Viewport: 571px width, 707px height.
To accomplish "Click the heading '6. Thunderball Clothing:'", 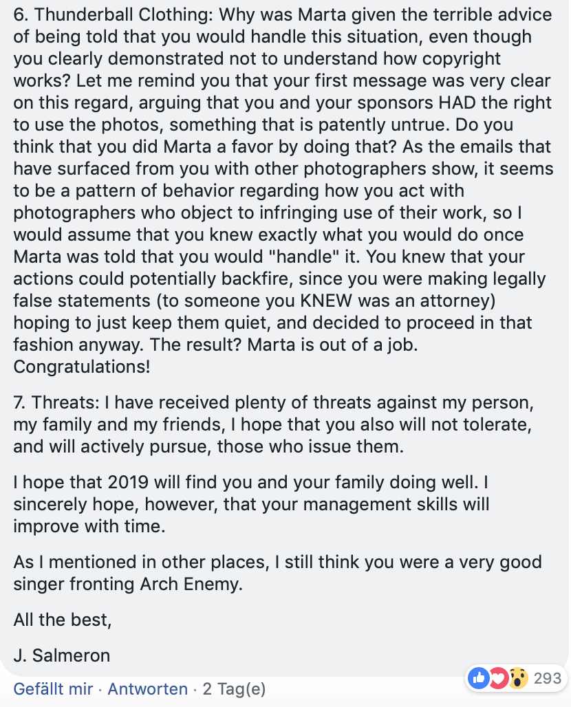I will click(x=114, y=15).
